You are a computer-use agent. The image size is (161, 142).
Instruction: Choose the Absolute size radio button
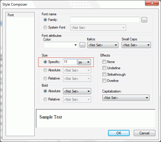click(x=45, y=70)
